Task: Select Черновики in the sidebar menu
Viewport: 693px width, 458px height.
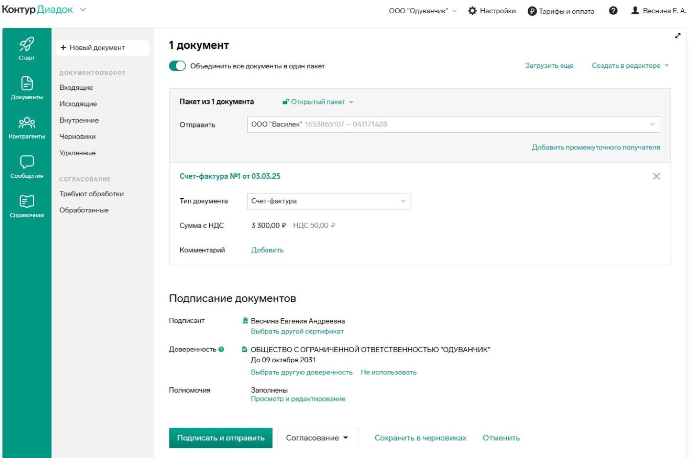Action: point(78,137)
